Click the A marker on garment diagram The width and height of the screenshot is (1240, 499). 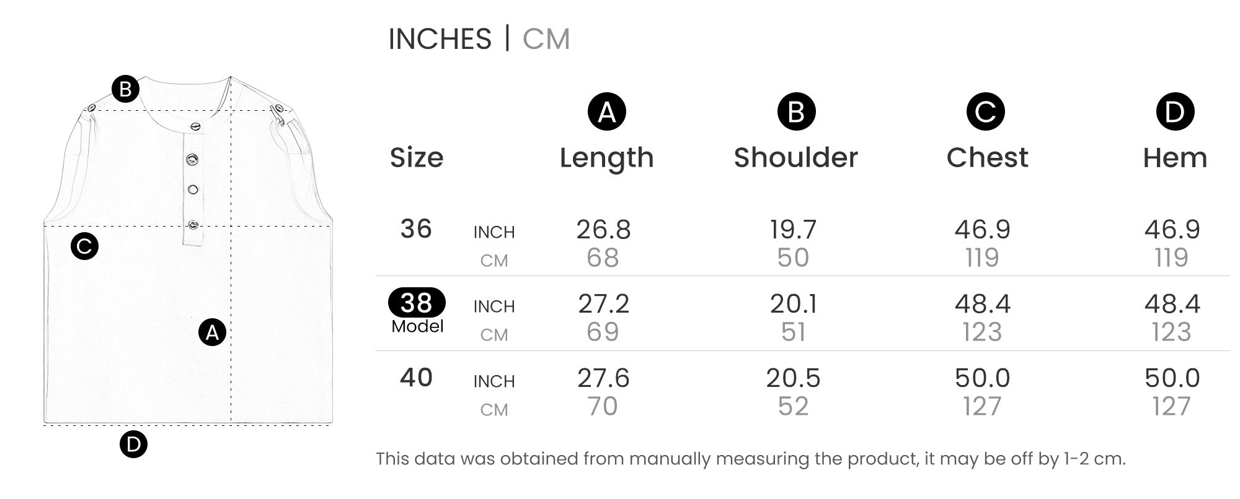tap(212, 332)
